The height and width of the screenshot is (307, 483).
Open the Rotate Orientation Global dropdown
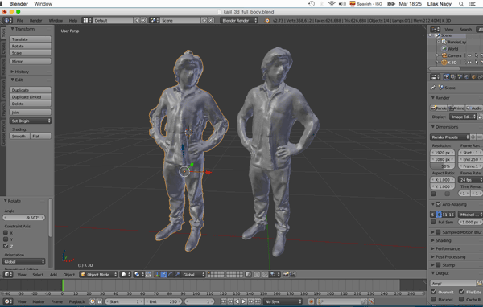pos(23,262)
